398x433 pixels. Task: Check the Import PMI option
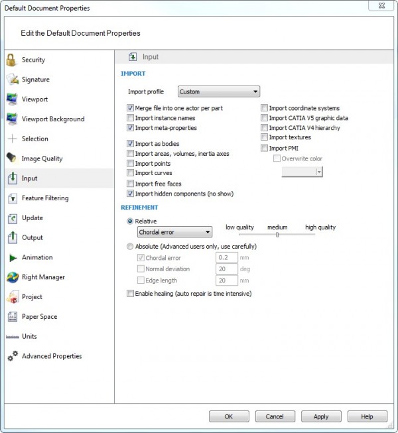point(264,149)
